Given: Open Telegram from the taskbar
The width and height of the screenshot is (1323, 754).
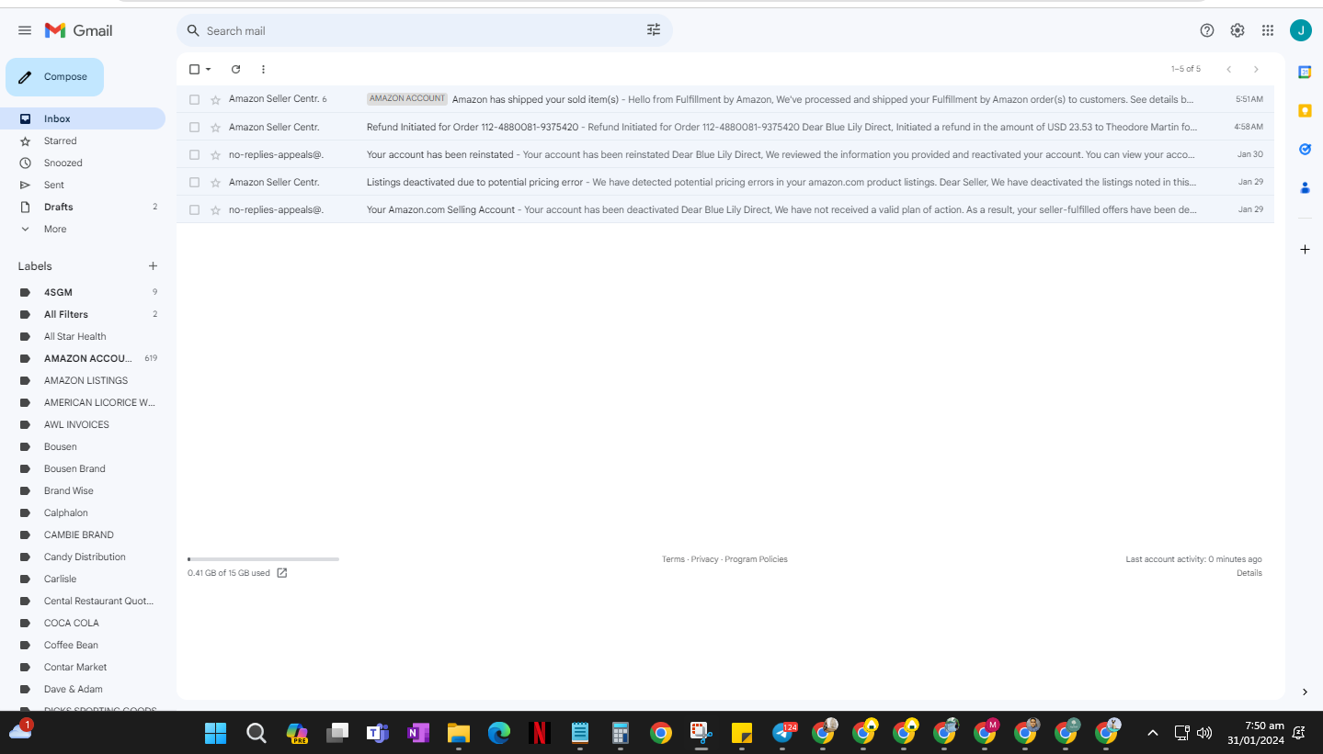Looking at the screenshot, I should pyautogui.click(x=783, y=733).
